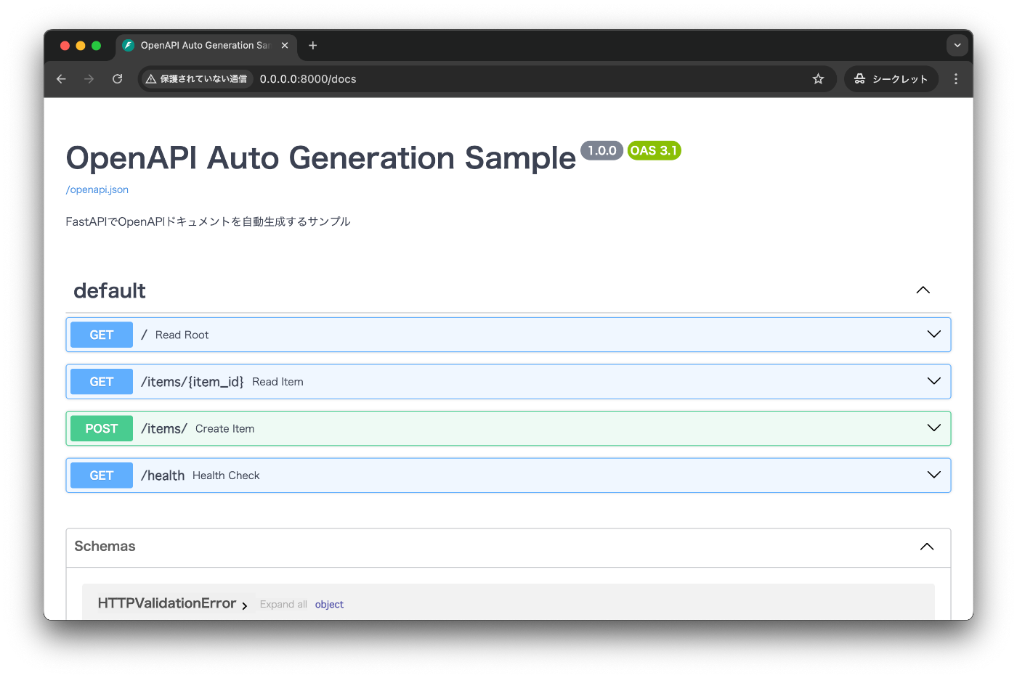Collapse the Schemas section chevron
Viewport: 1017px width, 678px height.
[927, 547]
